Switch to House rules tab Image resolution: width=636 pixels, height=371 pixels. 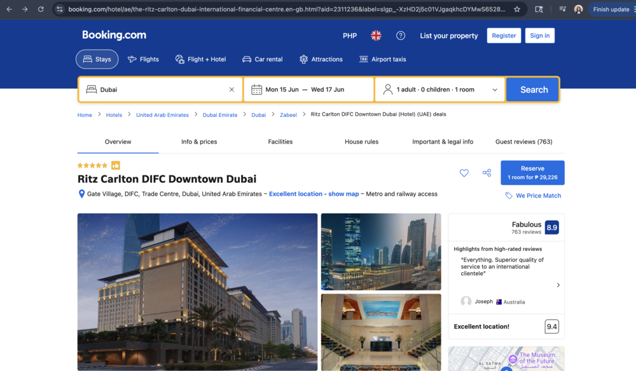(x=361, y=142)
